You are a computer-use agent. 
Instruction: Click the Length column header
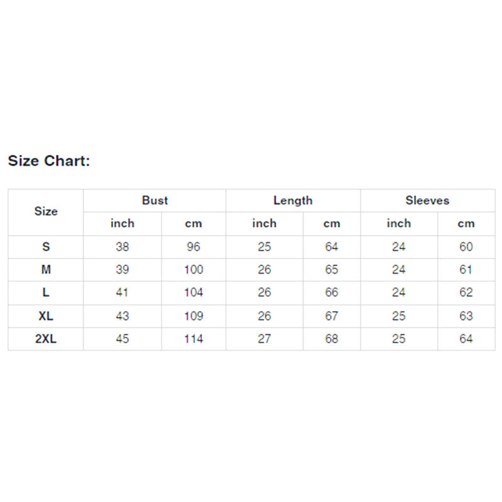(292, 200)
